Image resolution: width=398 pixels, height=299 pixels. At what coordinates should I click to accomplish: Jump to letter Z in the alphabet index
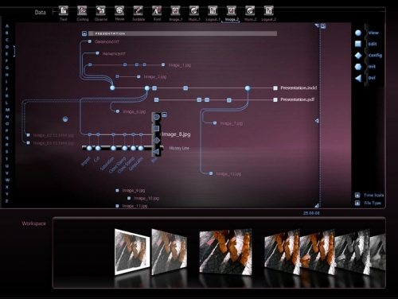tap(7, 201)
